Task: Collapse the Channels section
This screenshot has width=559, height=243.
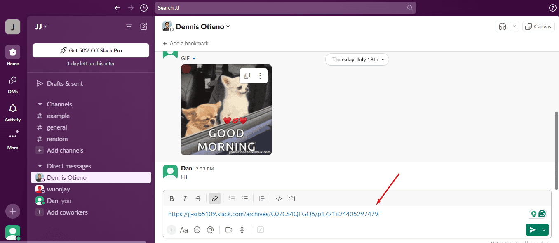Action: tap(40, 104)
